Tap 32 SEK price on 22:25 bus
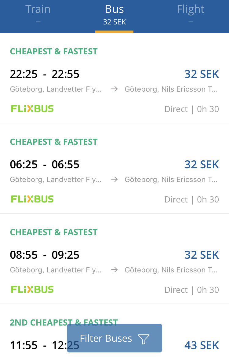This screenshot has height=357, width=229. click(202, 74)
